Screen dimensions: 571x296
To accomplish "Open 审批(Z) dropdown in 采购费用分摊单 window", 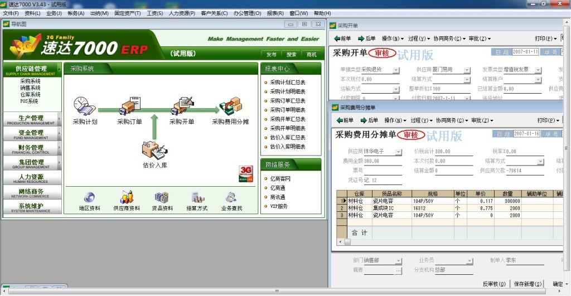I will click(x=482, y=120).
